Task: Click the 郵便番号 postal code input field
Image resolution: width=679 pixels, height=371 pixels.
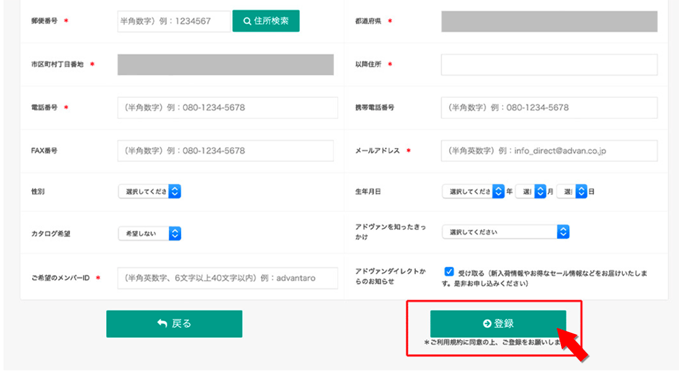Action: [x=174, y=21]
